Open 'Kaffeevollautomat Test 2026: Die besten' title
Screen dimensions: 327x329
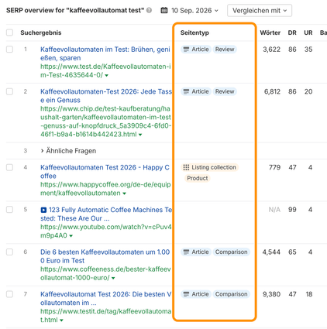coord(105,298)
